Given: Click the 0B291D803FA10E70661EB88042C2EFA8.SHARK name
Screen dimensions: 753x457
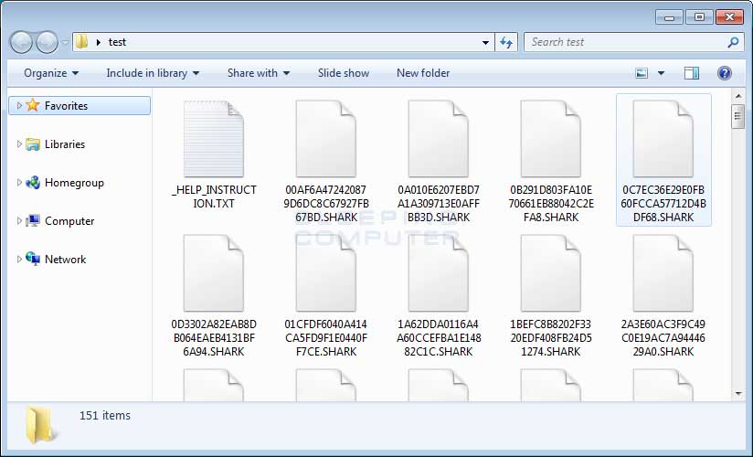Looking at the screenshot, I should click(x=551, y=204).
